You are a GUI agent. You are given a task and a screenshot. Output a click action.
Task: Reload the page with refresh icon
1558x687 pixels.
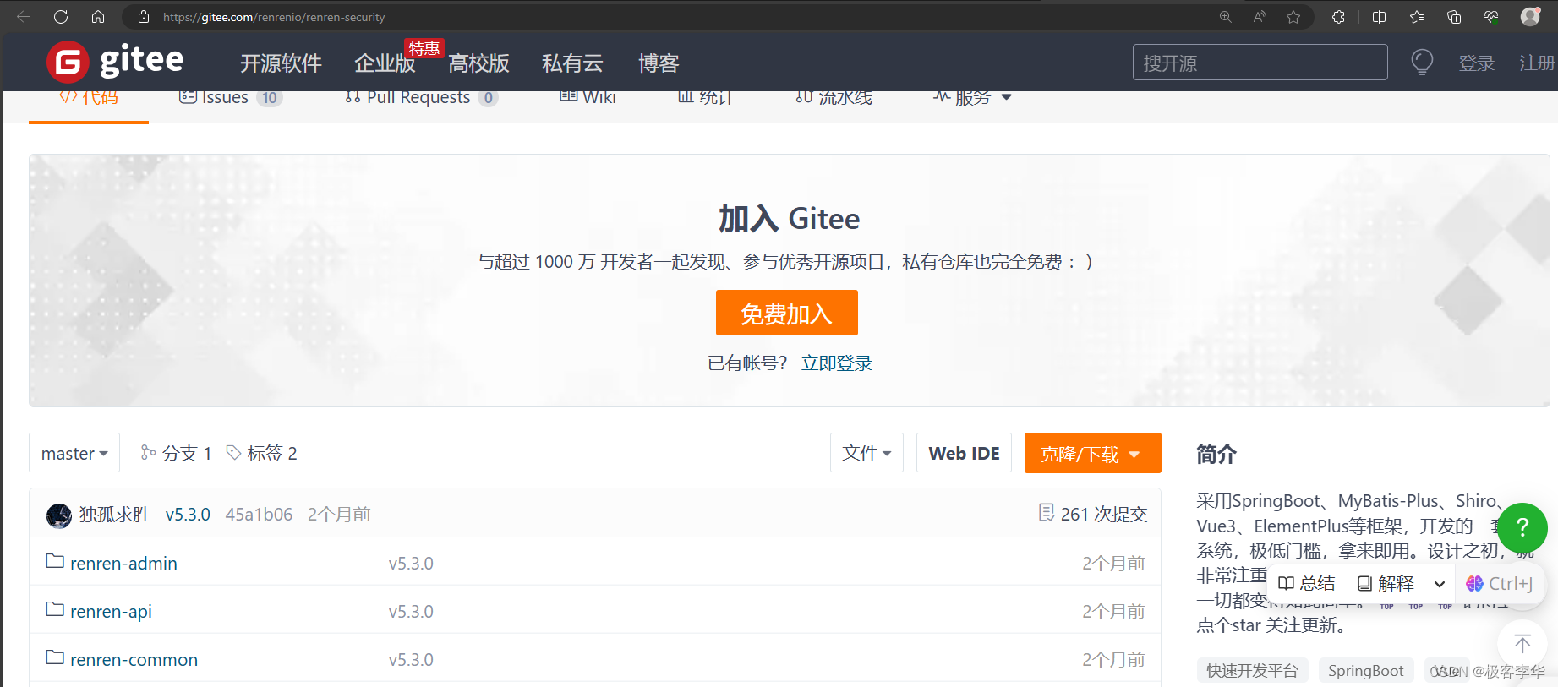tap(61, 17)
